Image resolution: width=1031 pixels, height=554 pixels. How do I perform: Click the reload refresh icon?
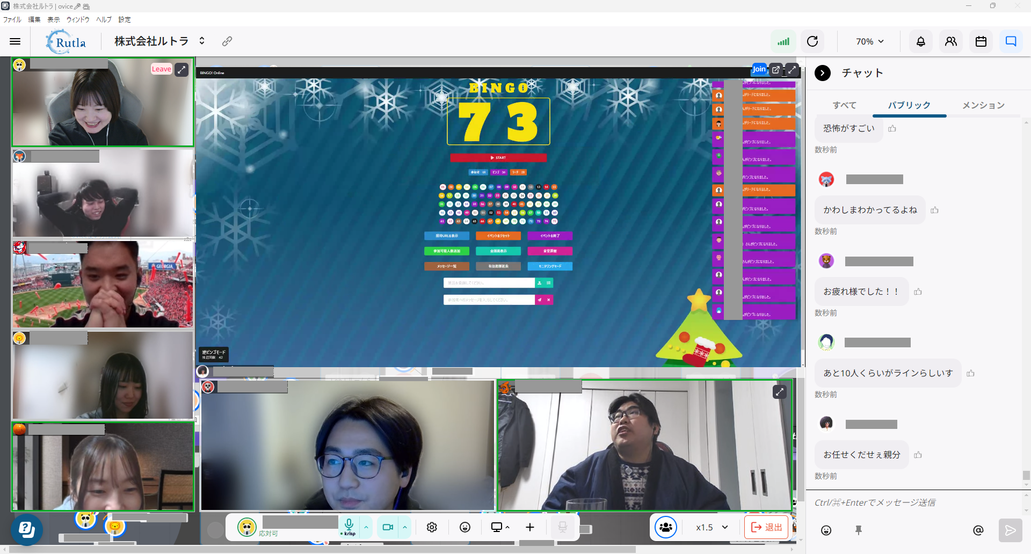pyautogui.click(x=812, y=41)
